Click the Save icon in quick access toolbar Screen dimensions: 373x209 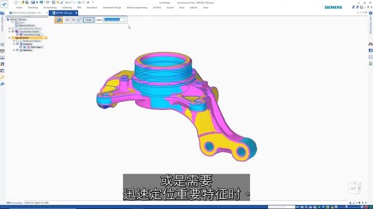(33, 2)
